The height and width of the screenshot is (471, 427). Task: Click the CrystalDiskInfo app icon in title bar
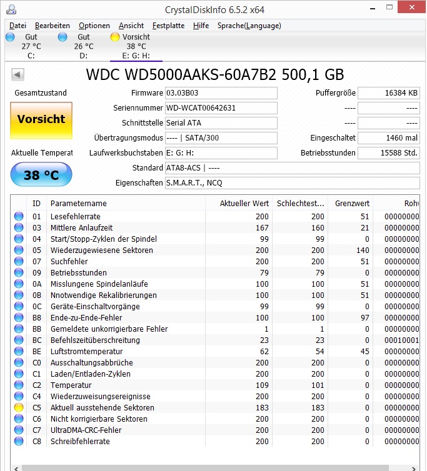pos(11,9)
